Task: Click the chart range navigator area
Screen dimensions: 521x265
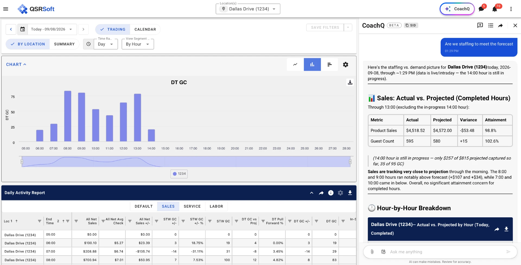Action: [186, 162]
